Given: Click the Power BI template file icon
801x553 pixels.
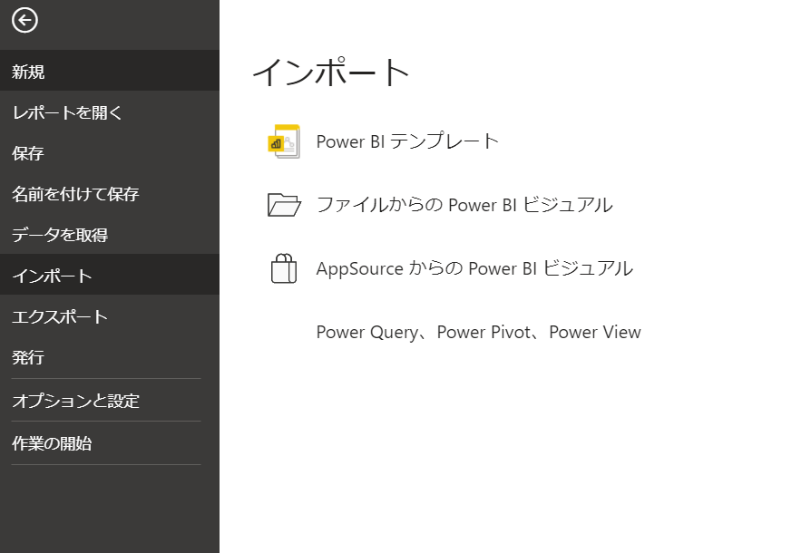Looking at the screenshot, I should (284, 141).
